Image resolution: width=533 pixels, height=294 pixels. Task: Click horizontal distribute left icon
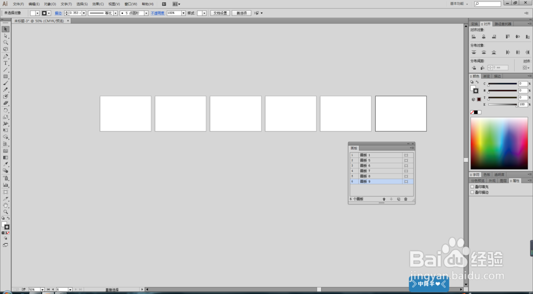click(x=507, y=52)
